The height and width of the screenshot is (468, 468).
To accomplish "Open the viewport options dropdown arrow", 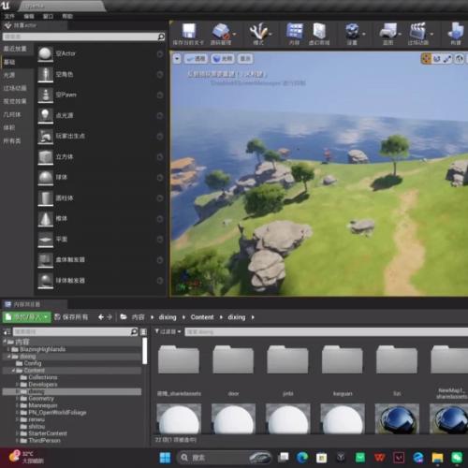I will pyautogui.click(x=177, y=59).
